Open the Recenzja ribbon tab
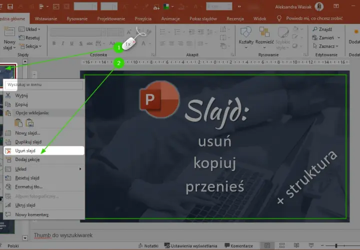Image resolution: width=360 pixels, height=250 pixels. pyautogui.click(x=235, y=18)
